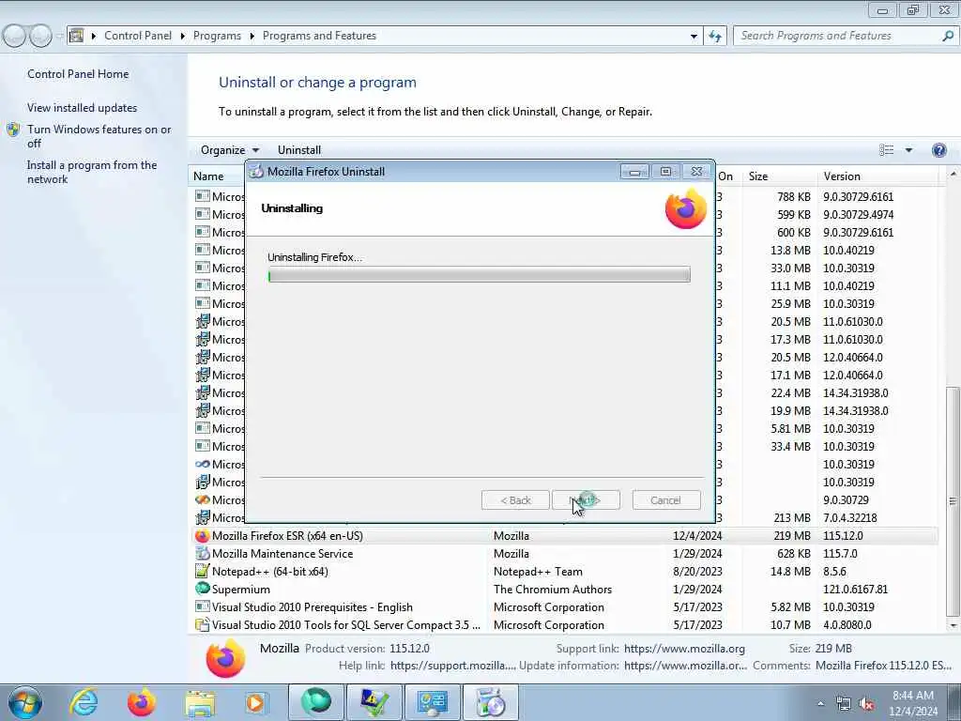Open address bar history dropdown

(x=694, y=36)
